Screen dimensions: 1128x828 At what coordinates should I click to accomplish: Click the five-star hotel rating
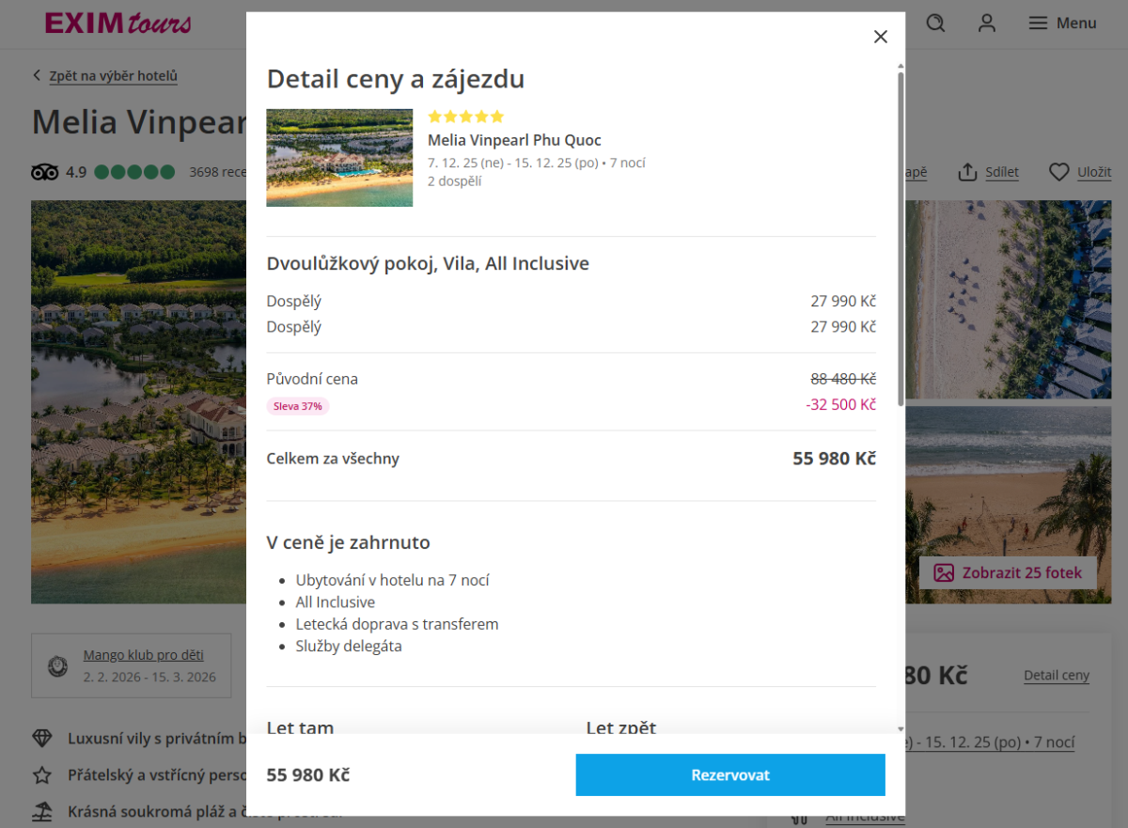pos(465,117)
